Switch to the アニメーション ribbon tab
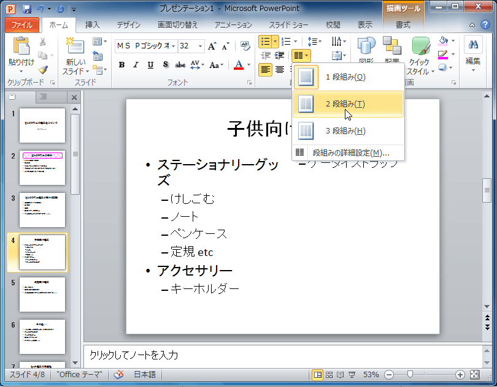 click(x=233, y=25)
